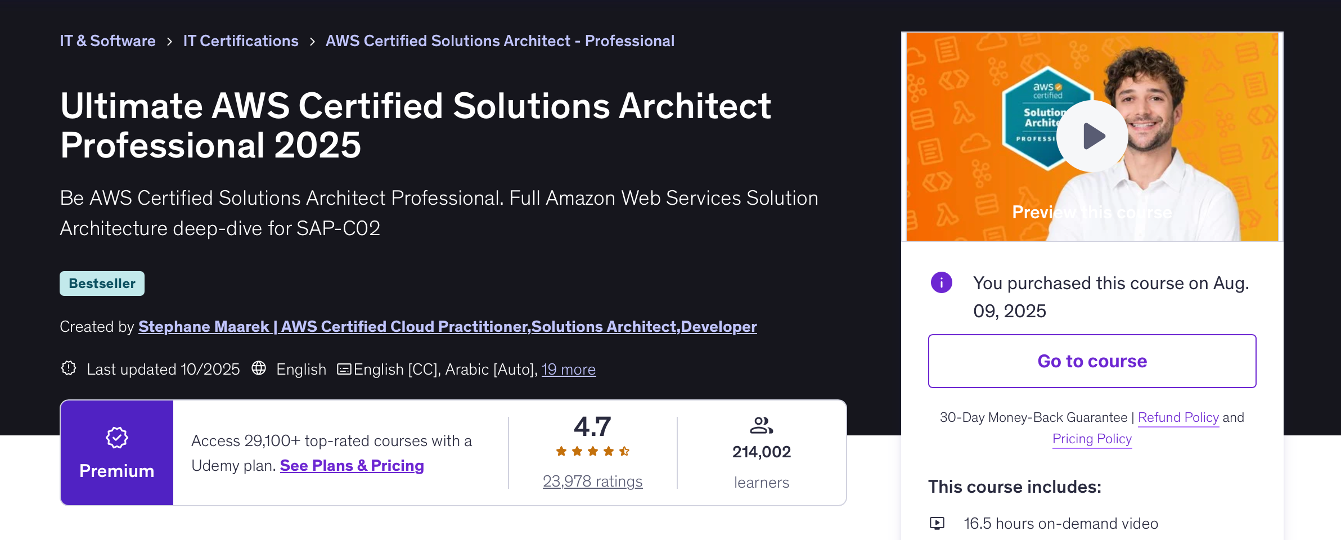Open the Refund Policy link
This screenshot has height=540, width=1341.
(x=1178, y=417)
